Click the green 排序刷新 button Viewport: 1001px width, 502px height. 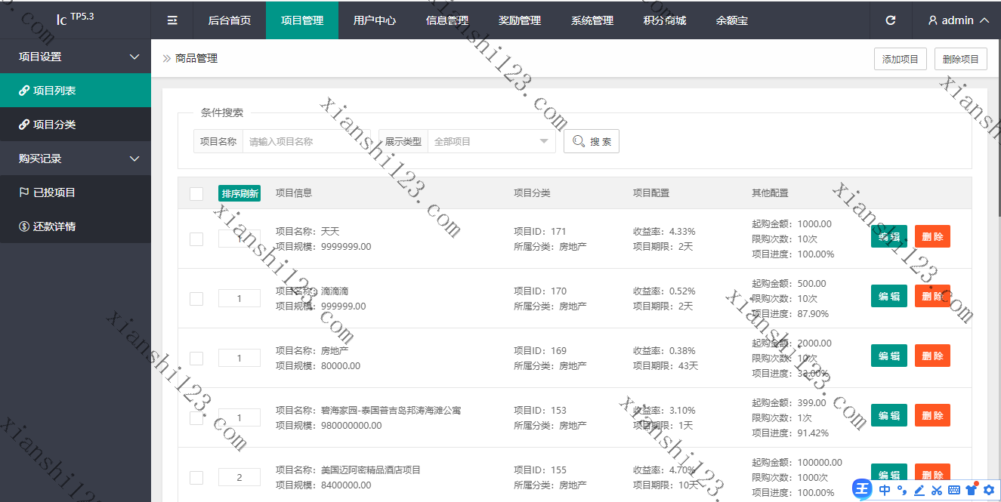(239, 193)
